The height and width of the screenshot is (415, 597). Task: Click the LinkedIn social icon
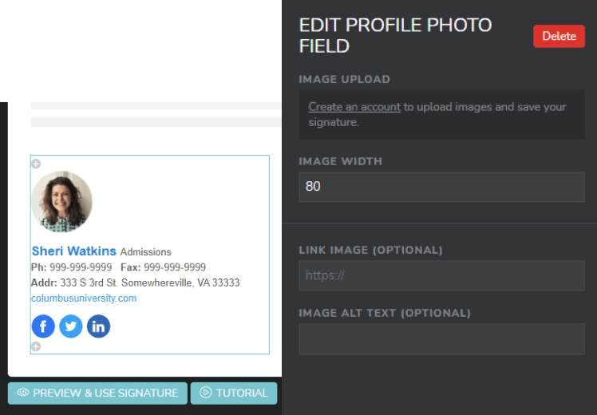click(98, 326)
